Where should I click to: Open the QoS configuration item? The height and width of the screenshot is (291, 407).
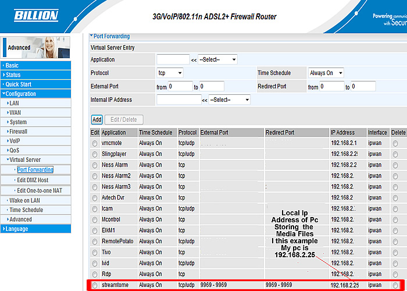click(36, 150)
